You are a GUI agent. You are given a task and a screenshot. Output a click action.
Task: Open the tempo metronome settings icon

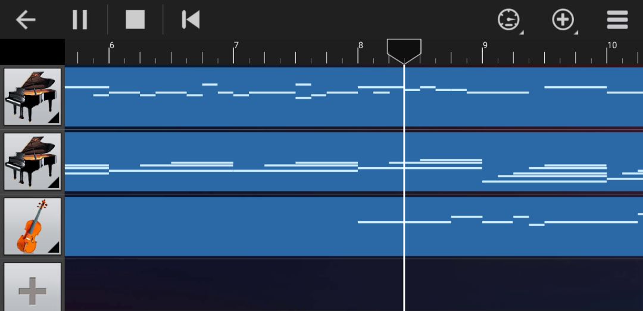[x=508, y=20]
